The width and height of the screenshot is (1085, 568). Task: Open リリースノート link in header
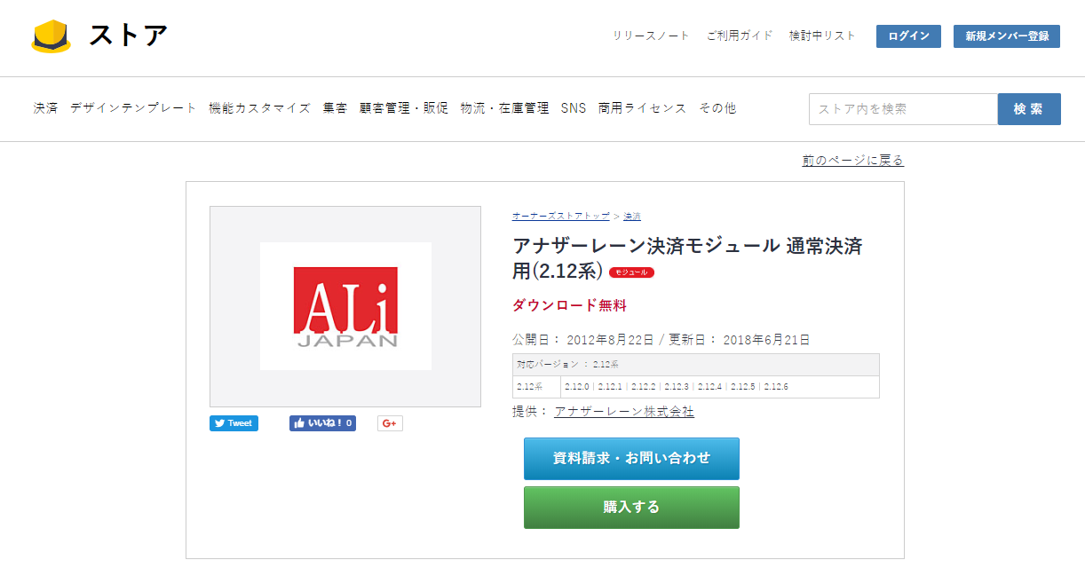point(651,36)
